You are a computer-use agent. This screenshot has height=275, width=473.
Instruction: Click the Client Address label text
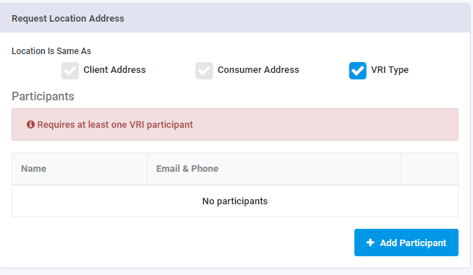pos(114,70)
